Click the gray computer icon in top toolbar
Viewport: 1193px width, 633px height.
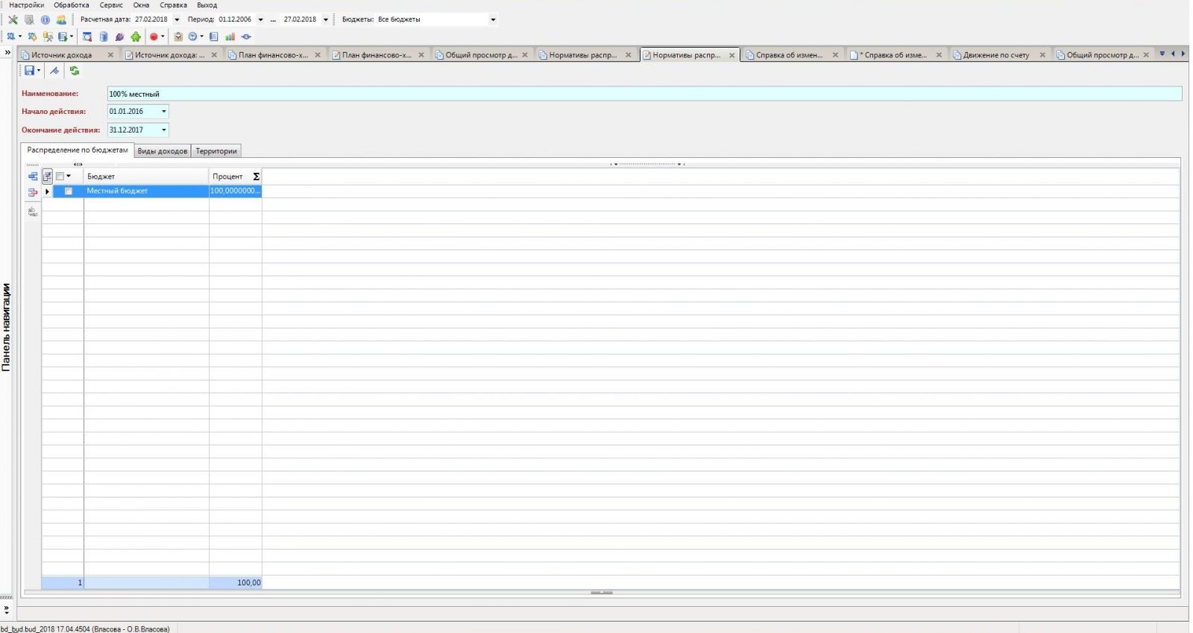[29, 19]
